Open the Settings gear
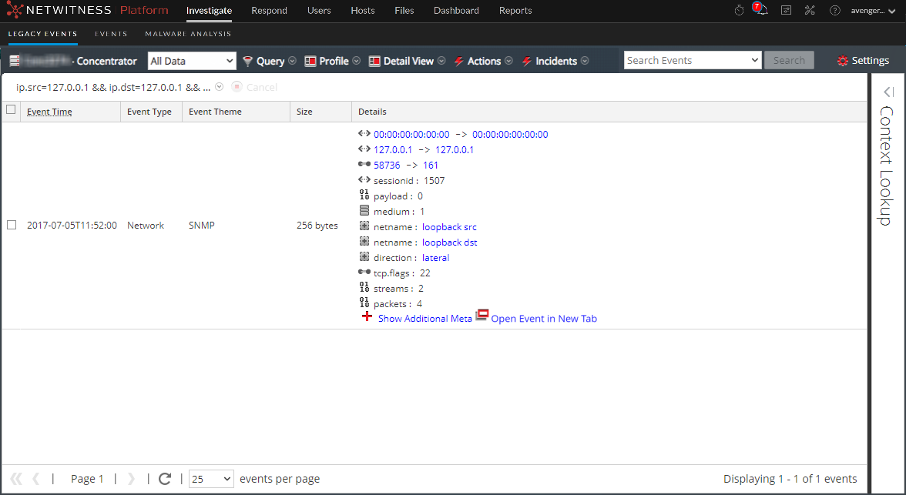This screenshot has width=906, height=495. [863, 61]
